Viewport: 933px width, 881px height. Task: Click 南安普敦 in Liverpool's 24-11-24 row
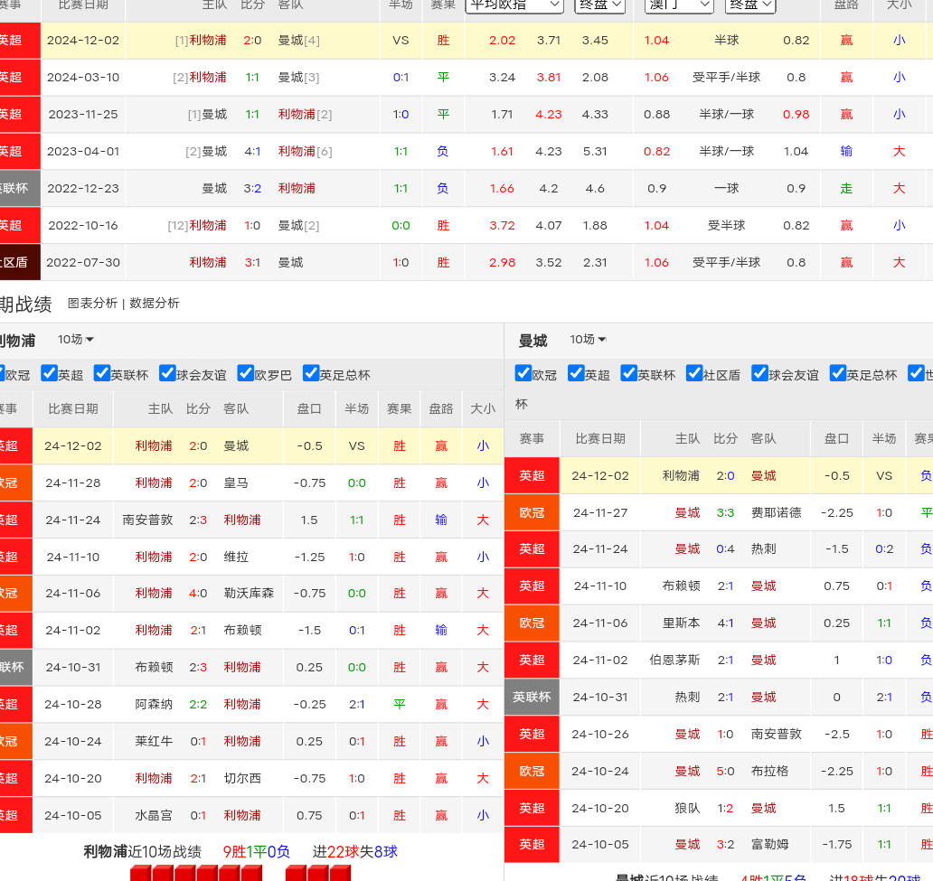pyautogui.click(x=147, y=520)
